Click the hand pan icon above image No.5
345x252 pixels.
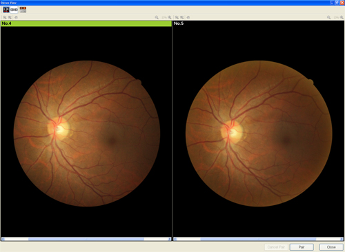click(x=188, y=17)
